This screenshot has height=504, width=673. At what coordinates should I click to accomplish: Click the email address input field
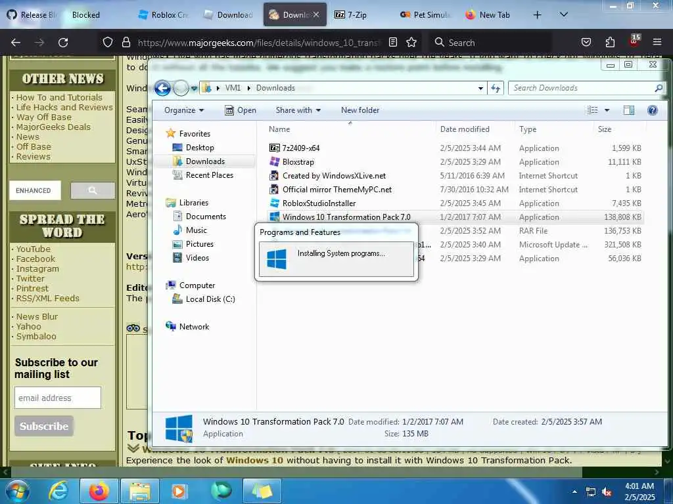58,398
